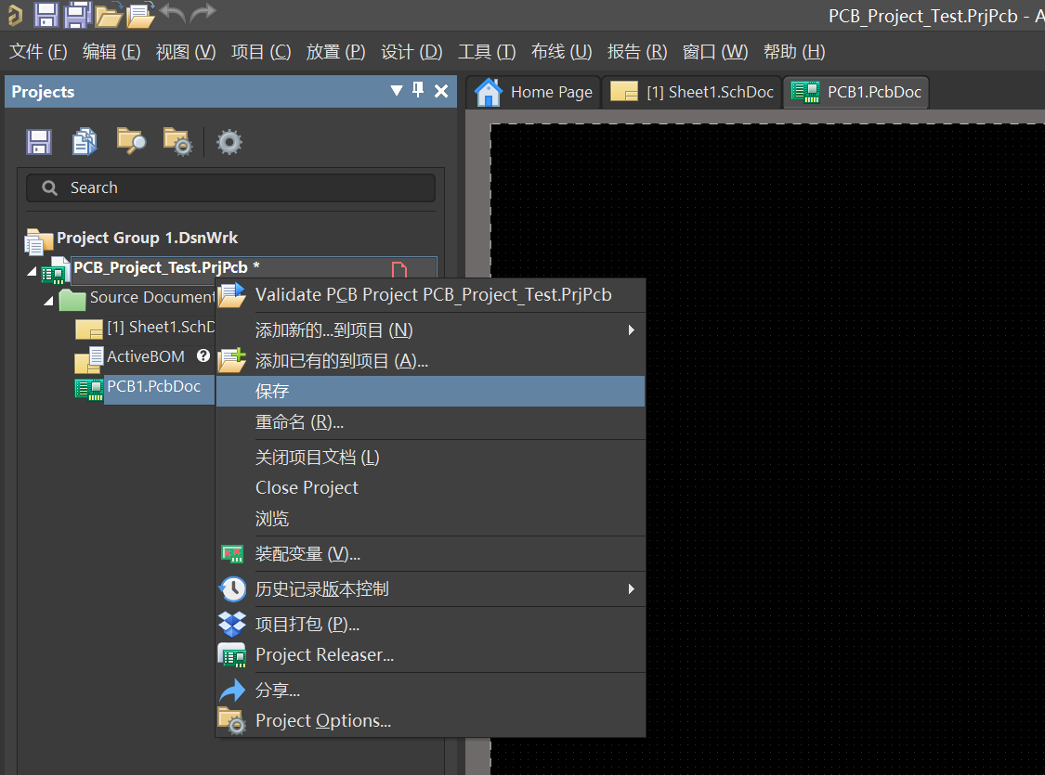
Task: Click the Open Project folder icon in top bar
Action: [140, 15]
